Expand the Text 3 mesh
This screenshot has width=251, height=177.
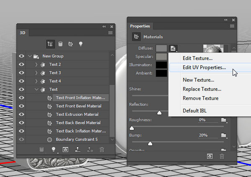pos(36,73)
